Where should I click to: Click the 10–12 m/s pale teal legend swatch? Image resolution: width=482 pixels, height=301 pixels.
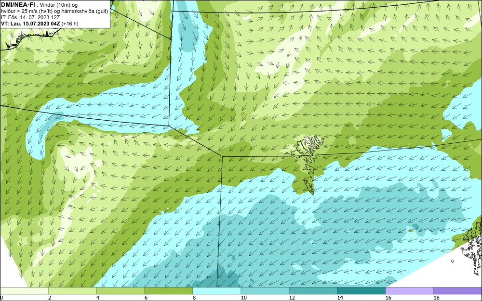[x=265, y=290]
